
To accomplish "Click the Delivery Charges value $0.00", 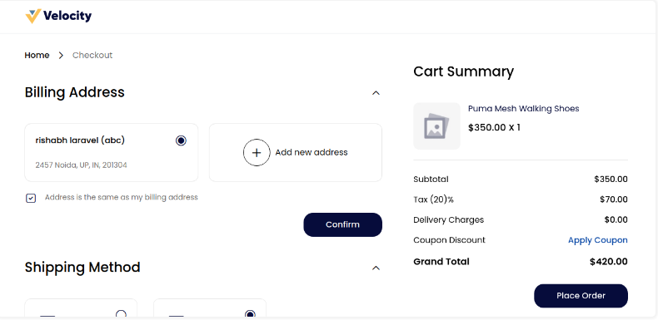I will [616, 220].
